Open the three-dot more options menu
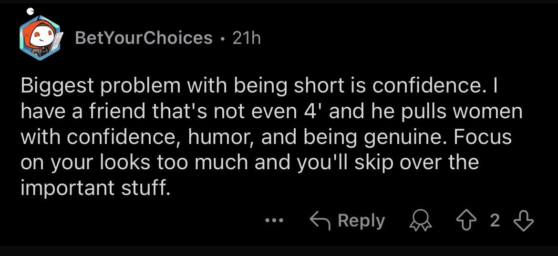The width and height of the screenshot is (558, 256). point(274,221)
